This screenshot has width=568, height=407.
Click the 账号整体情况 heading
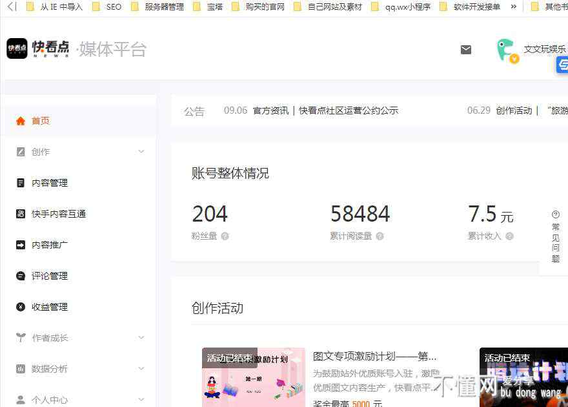[230, 173]
